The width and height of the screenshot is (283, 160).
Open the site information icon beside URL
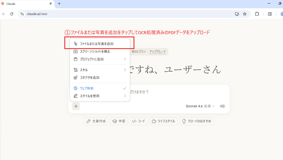point(22,14)
